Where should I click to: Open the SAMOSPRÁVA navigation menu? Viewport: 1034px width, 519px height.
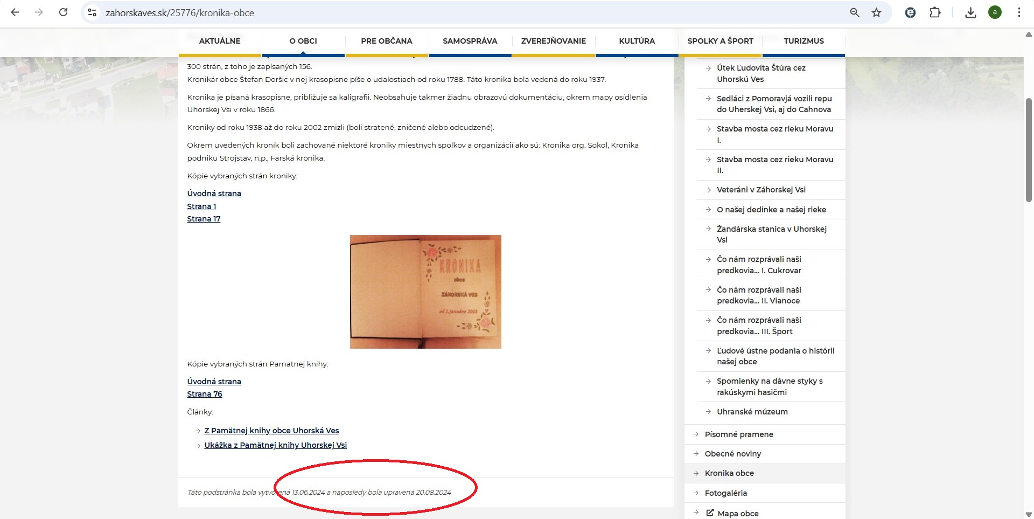click(470, 41)
